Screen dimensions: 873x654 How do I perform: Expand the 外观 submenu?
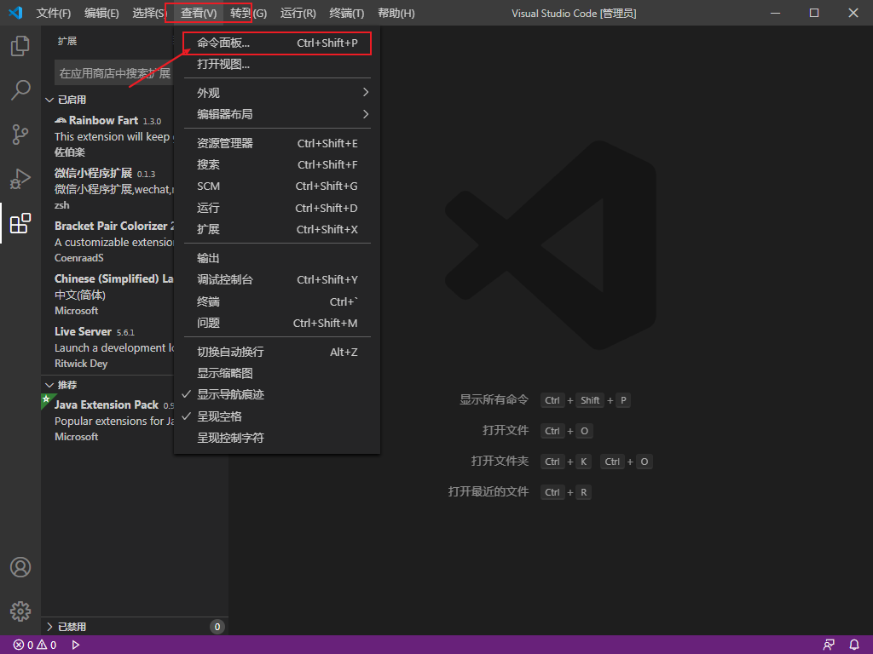pyautogui.click(x=277, y=92)
